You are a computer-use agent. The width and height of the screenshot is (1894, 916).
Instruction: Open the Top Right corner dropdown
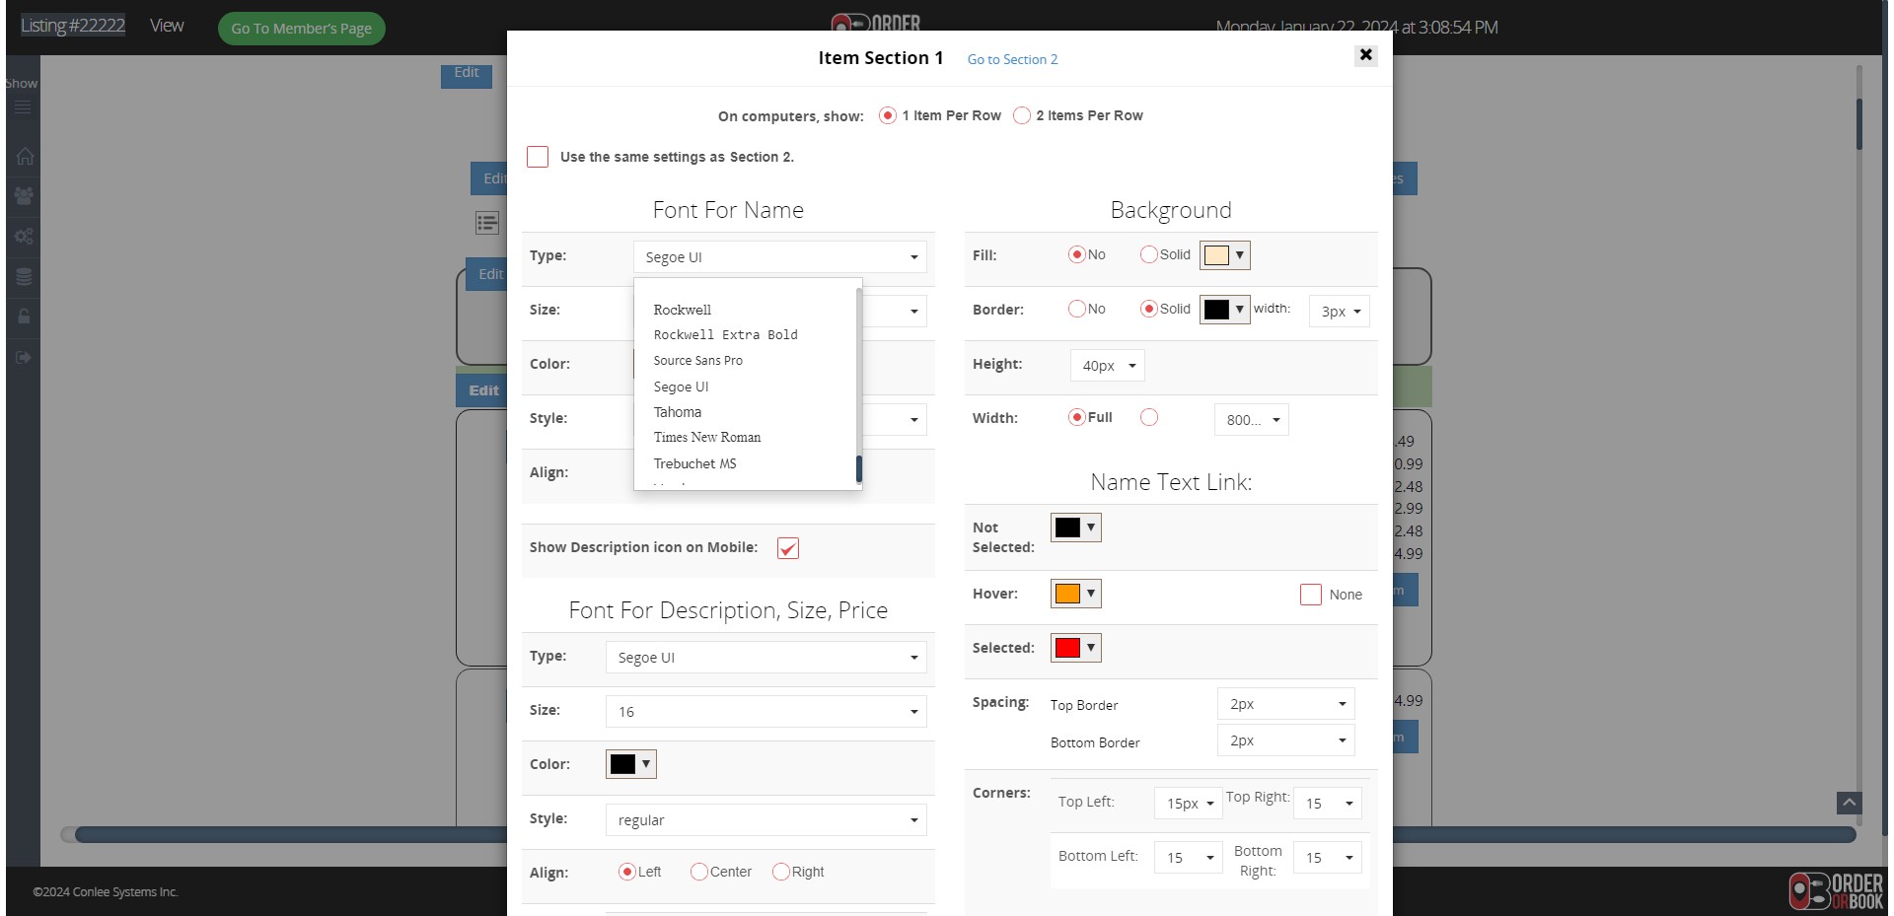[1328, 804]
